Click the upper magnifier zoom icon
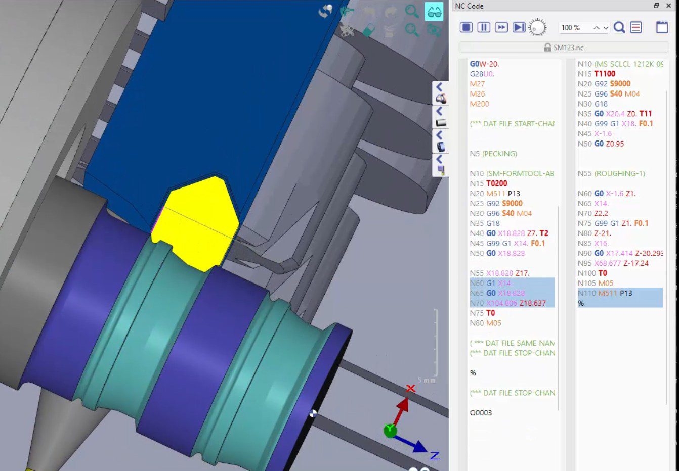 (x=412, y=11)
